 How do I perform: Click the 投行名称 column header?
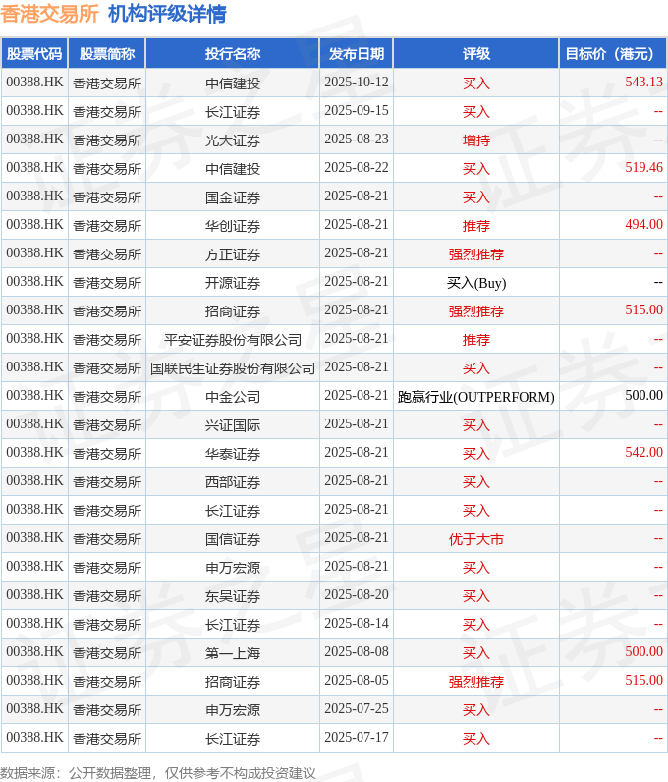coord(233,54)
